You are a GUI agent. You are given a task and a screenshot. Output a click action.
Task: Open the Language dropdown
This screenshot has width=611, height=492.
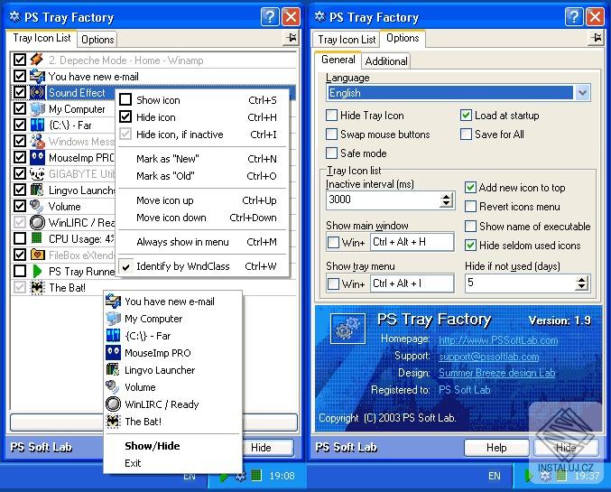pyautogui.click(x=582, y=93)
